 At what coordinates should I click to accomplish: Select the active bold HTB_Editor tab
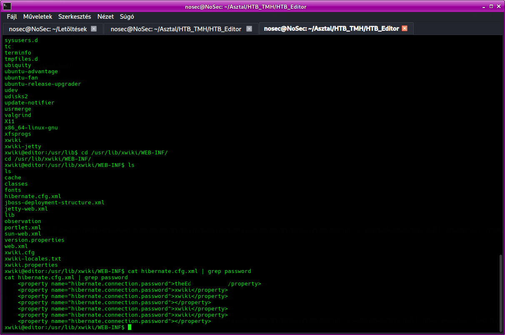click(x=331, y=29)
